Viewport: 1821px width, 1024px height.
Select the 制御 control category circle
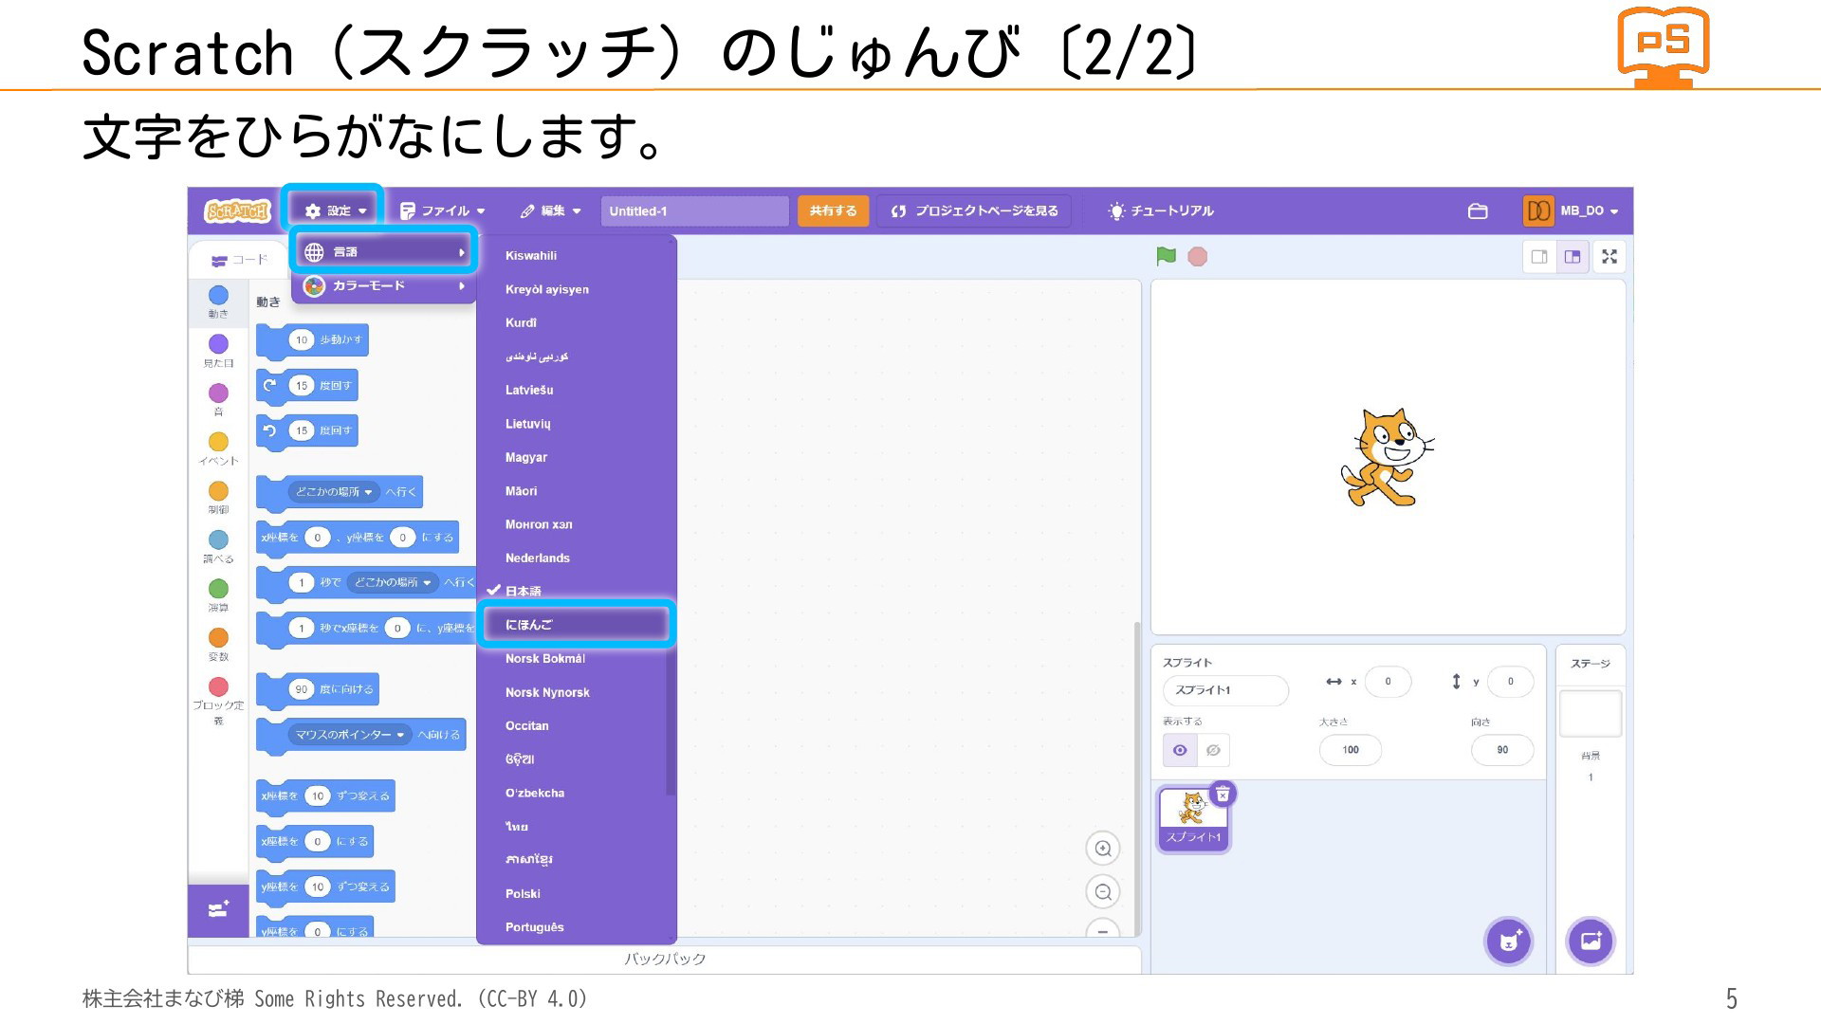pos(218,490)
